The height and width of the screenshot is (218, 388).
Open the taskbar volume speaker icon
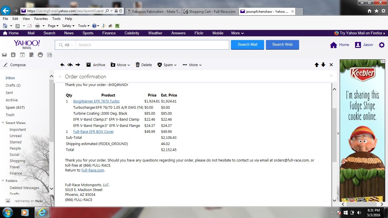(x=359, y=213)
